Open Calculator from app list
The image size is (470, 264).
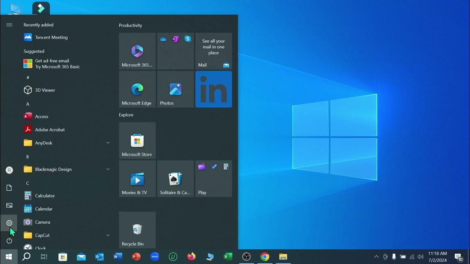click(x=67, y=196)
